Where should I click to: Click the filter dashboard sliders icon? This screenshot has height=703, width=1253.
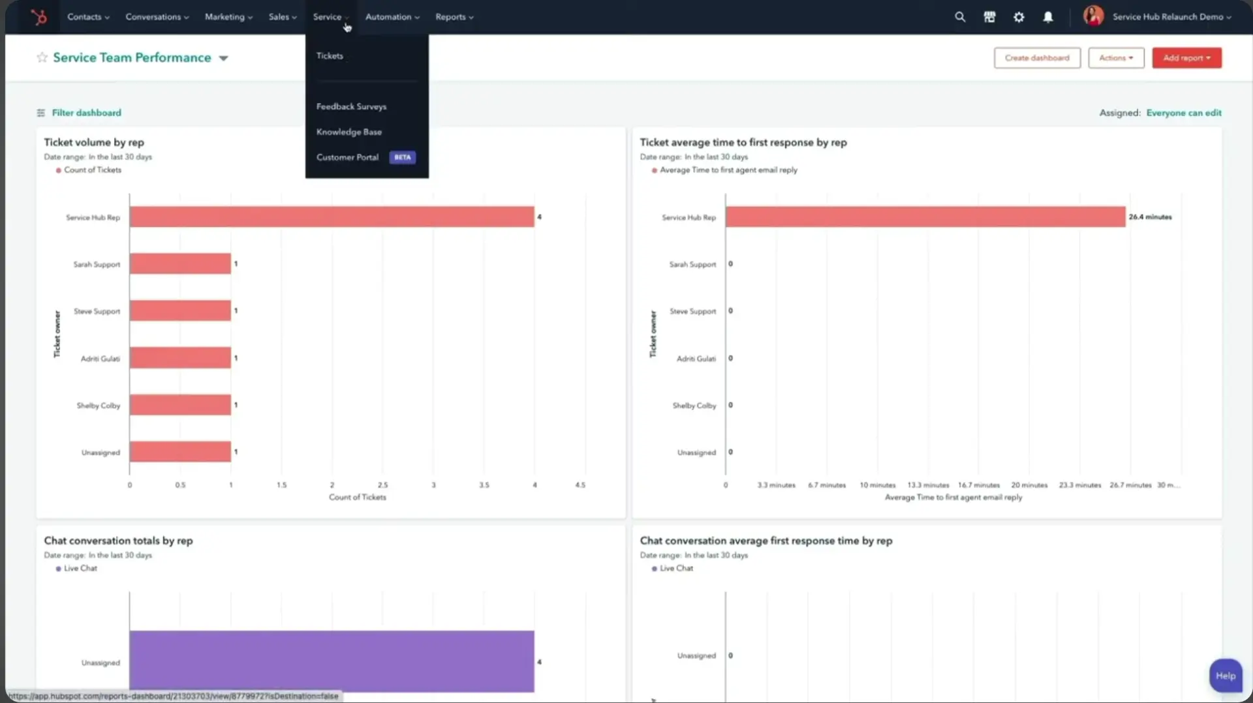41,113
